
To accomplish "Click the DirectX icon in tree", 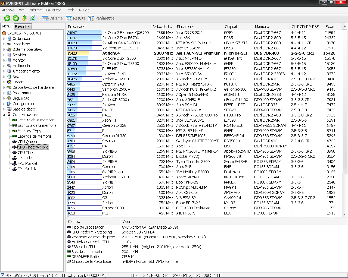I will coord(9,82).
